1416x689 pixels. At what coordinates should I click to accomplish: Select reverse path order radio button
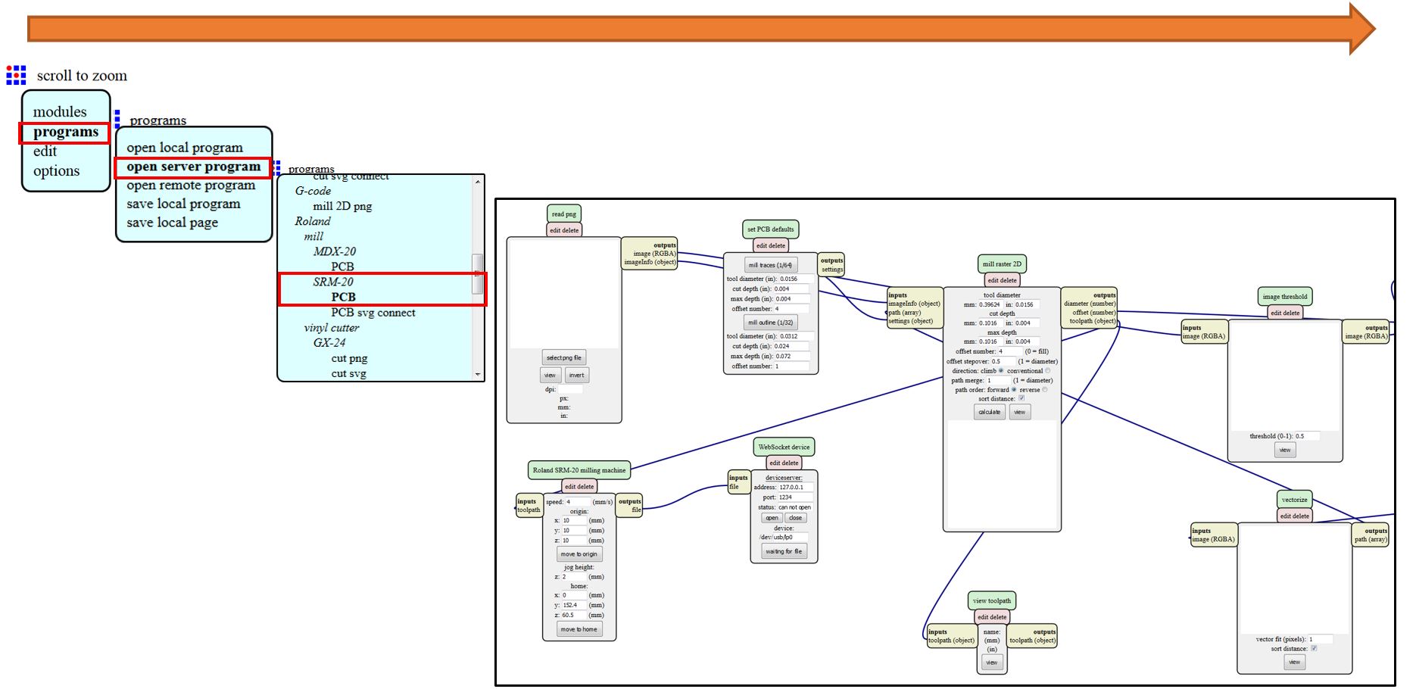click(1045, 390)
